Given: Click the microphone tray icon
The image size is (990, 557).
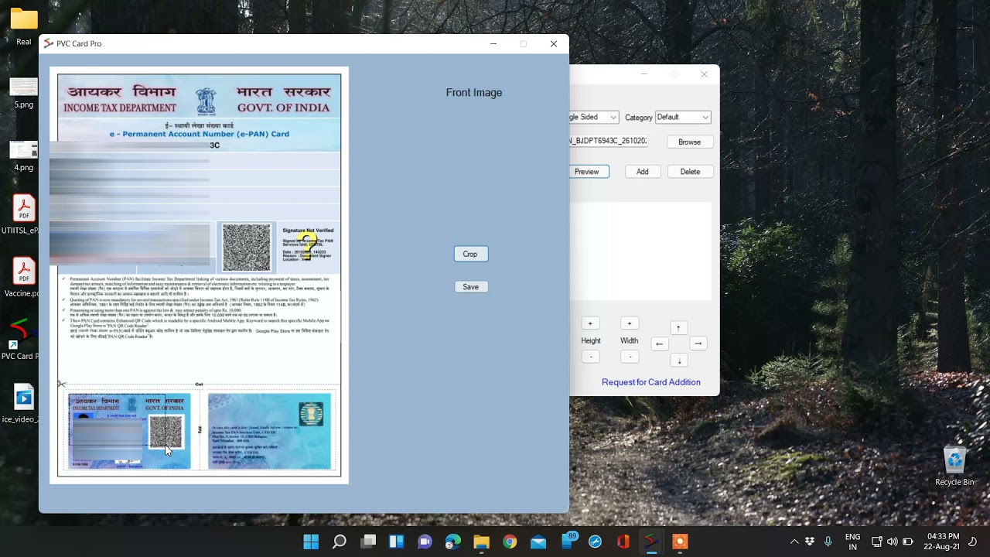Looking at the screenshot, I should click(x=828, y=542).
